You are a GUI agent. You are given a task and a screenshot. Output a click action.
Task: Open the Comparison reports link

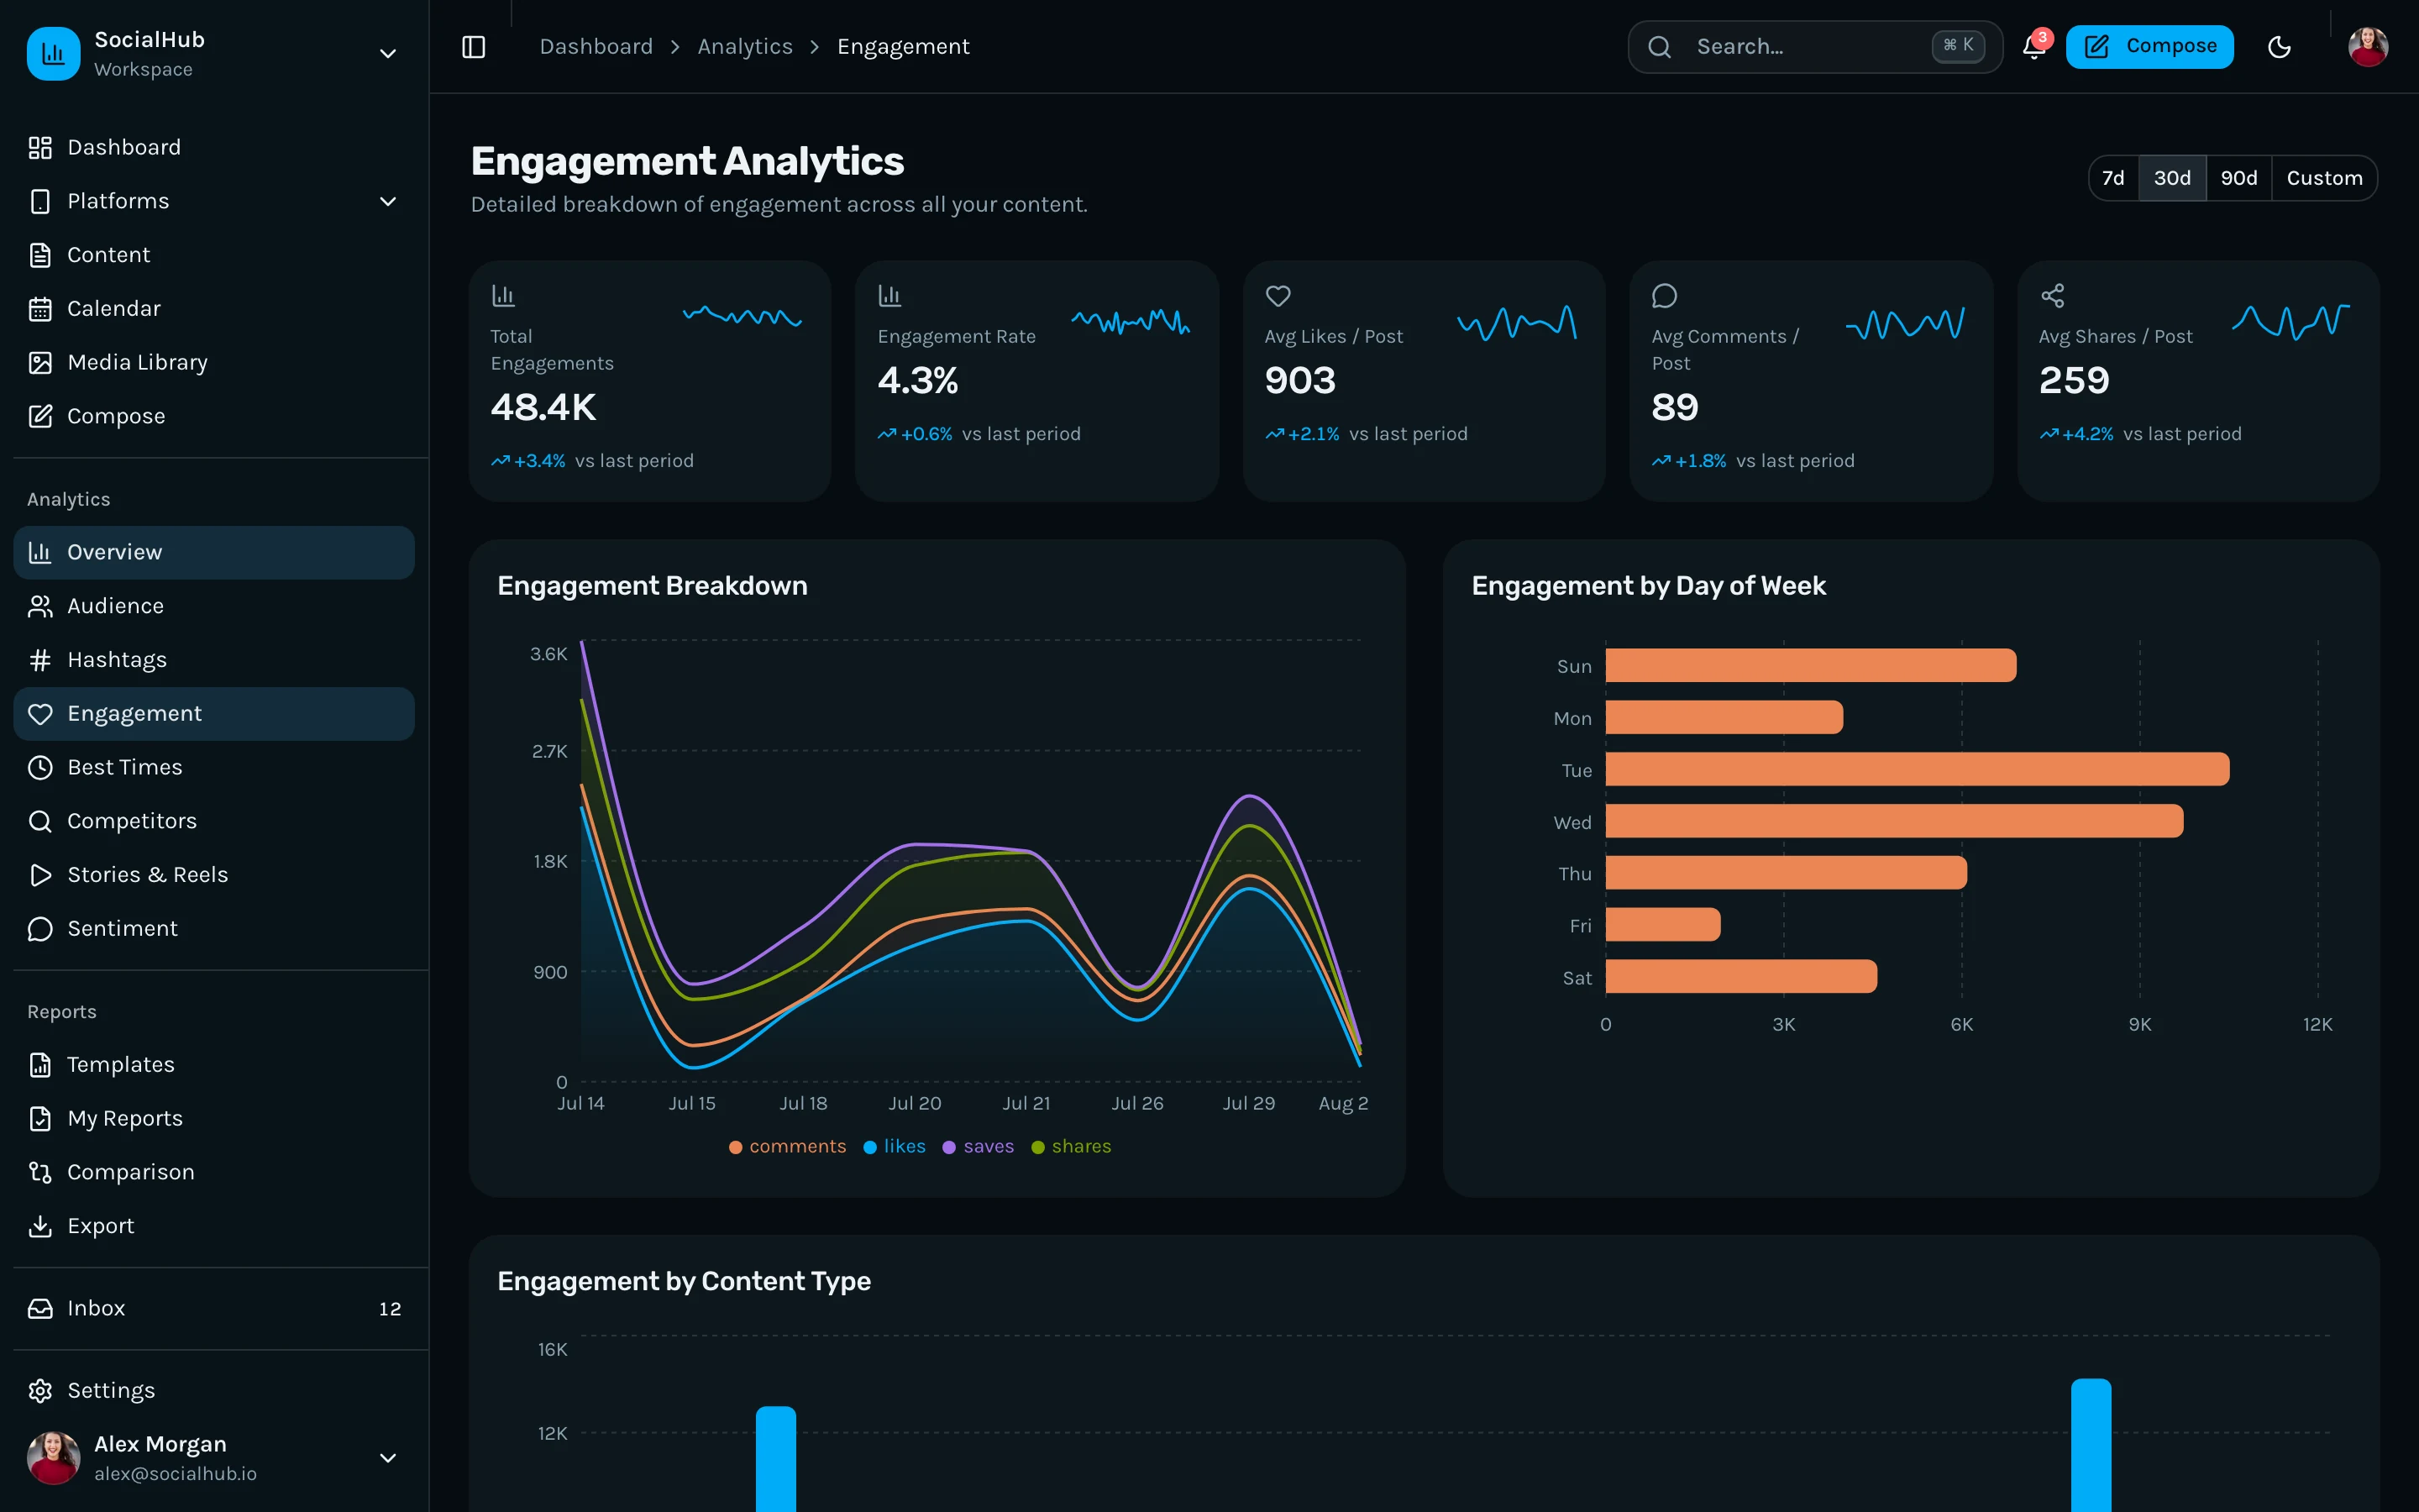point(214,1172)
